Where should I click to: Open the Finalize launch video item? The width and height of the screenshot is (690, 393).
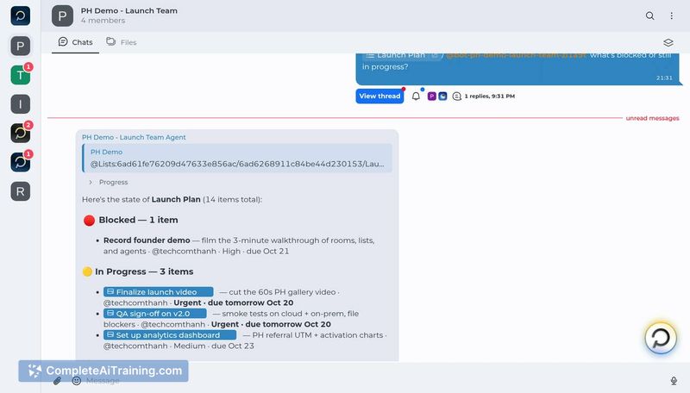(x=159, y=292)
